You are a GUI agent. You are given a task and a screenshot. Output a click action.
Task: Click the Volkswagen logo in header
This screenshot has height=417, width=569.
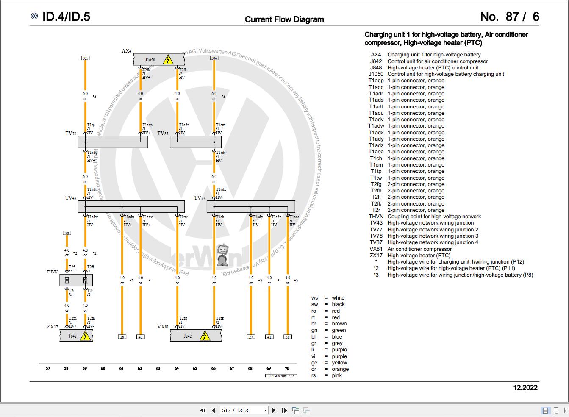pos(34,17)
